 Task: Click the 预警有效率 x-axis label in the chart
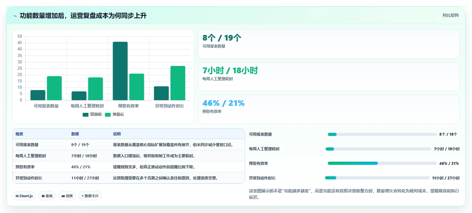pyautogui.click(x=128, y=106)
